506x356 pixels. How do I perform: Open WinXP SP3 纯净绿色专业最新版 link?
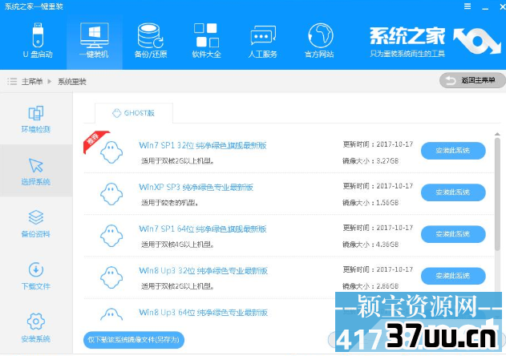tap(196, 187)
